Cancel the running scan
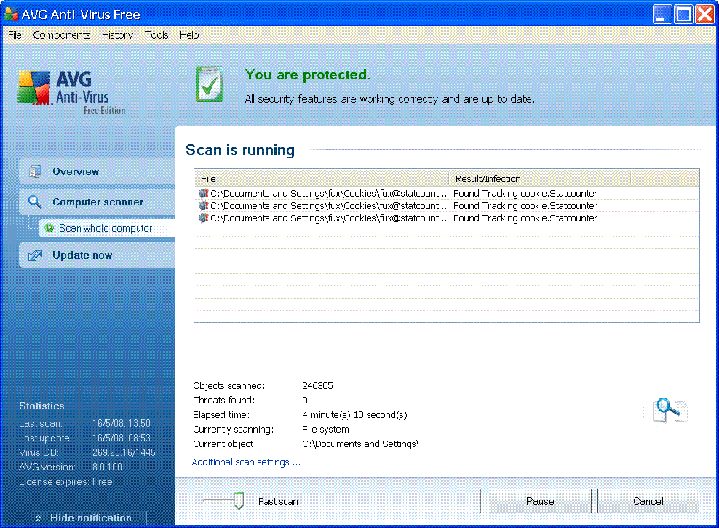719x528 pixels. pyautogui.click(x=648, y=501)
